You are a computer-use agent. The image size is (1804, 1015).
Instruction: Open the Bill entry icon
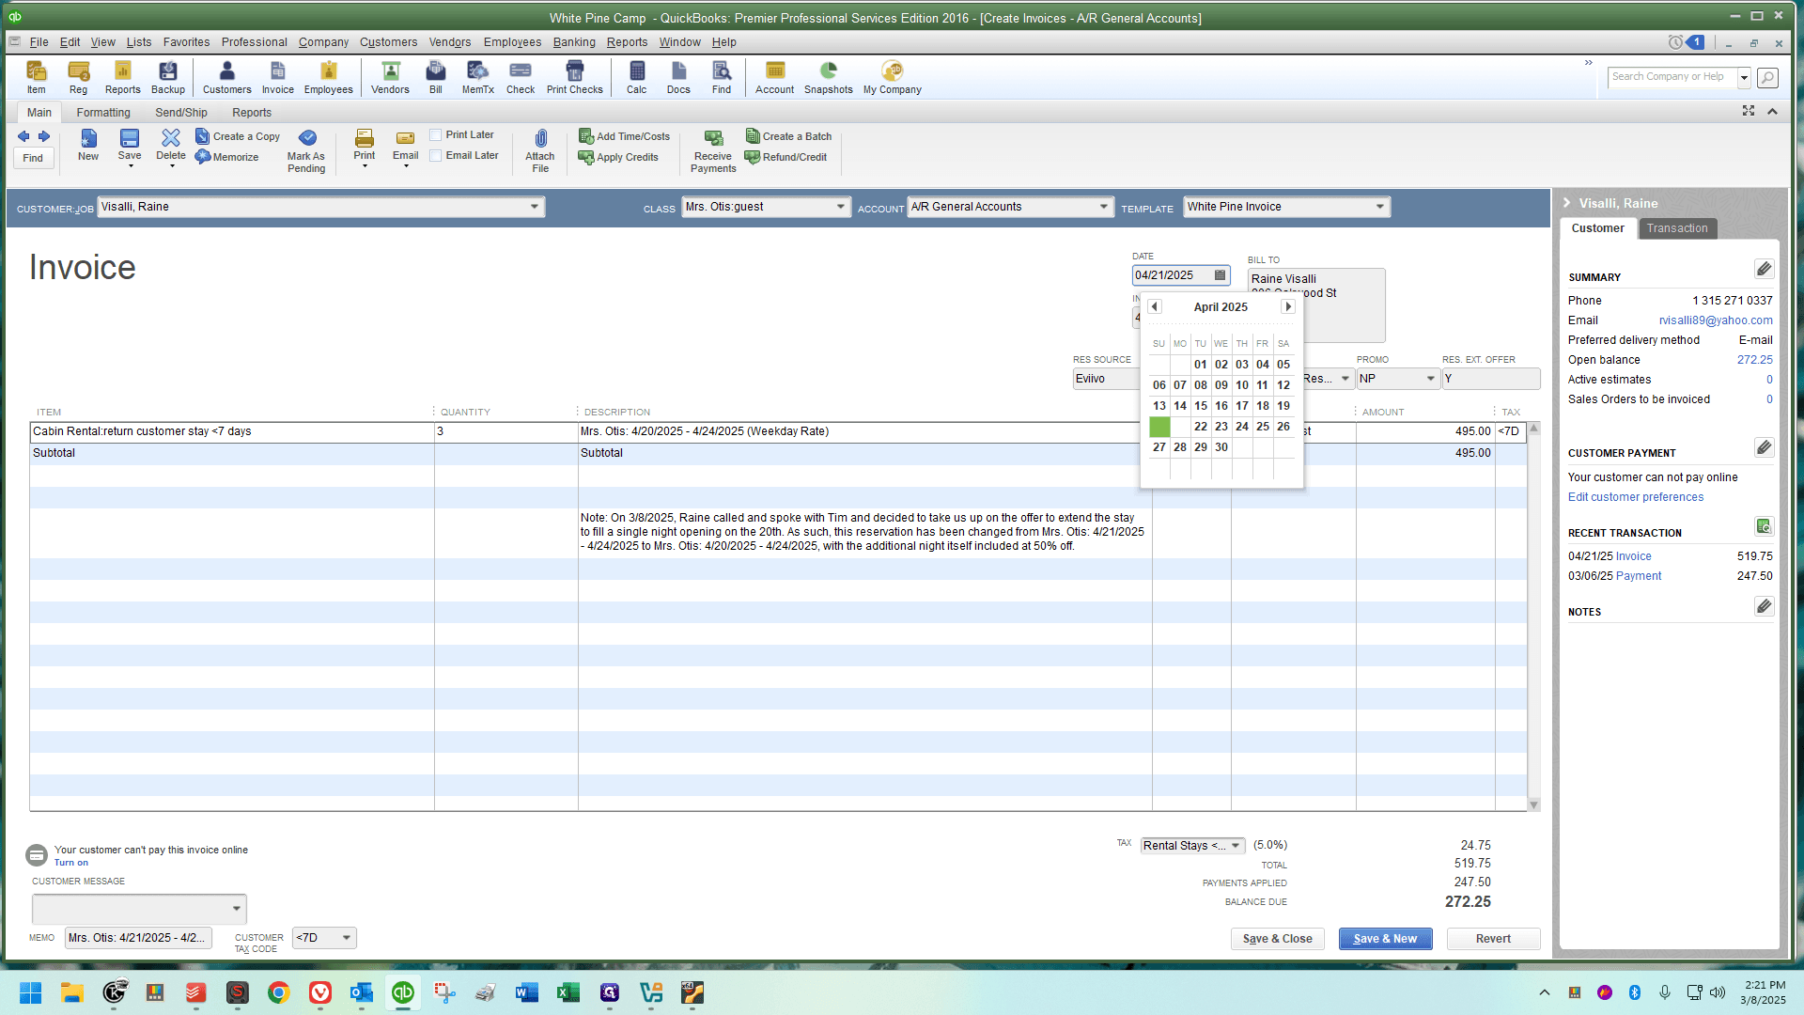(x=436, y=77)
